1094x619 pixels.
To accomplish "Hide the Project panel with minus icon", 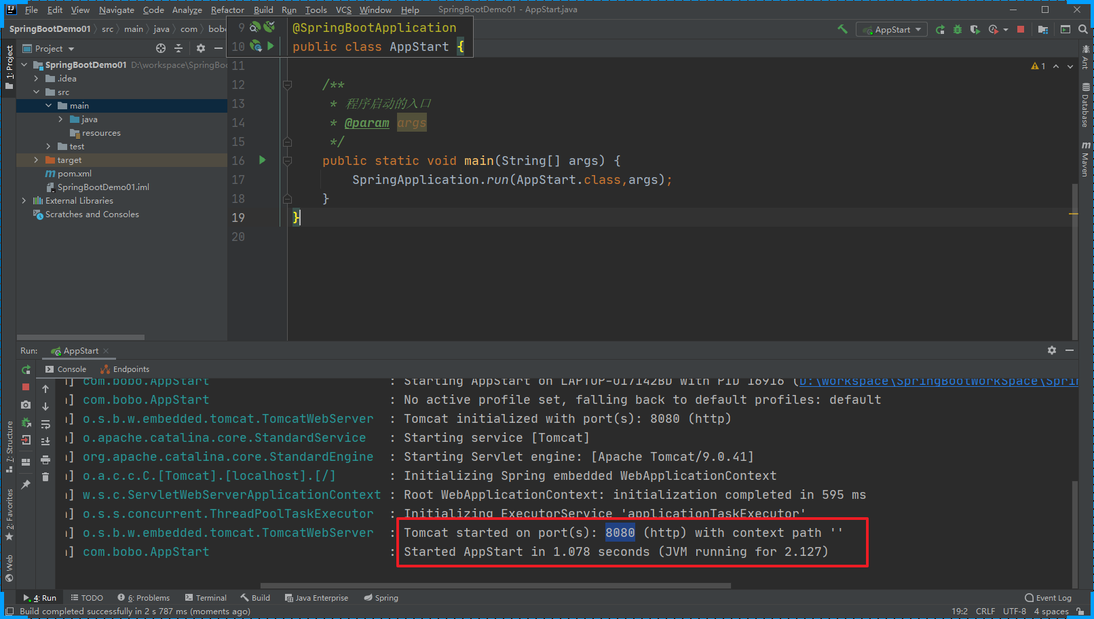I will pyautogui.click(x=219, y=48).
